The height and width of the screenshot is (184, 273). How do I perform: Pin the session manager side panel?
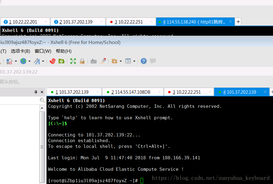pos(36,92)
